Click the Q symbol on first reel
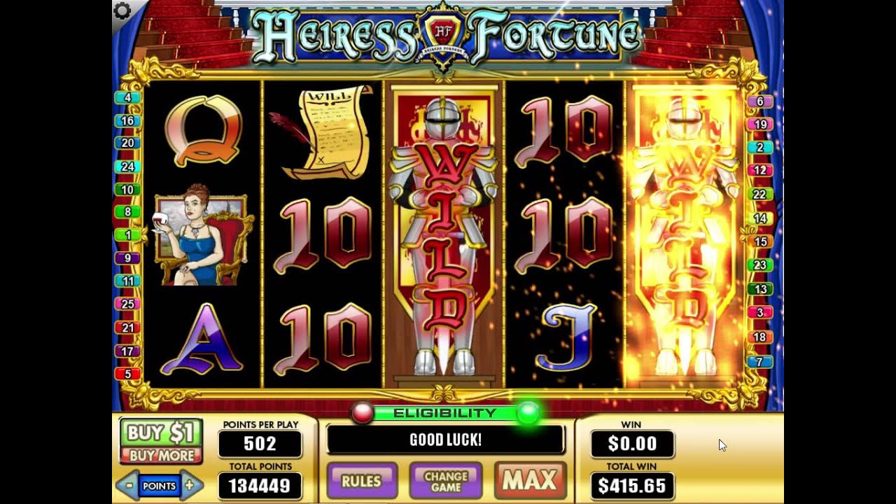The height and width of the screenshot is (504, 896). 203,131
